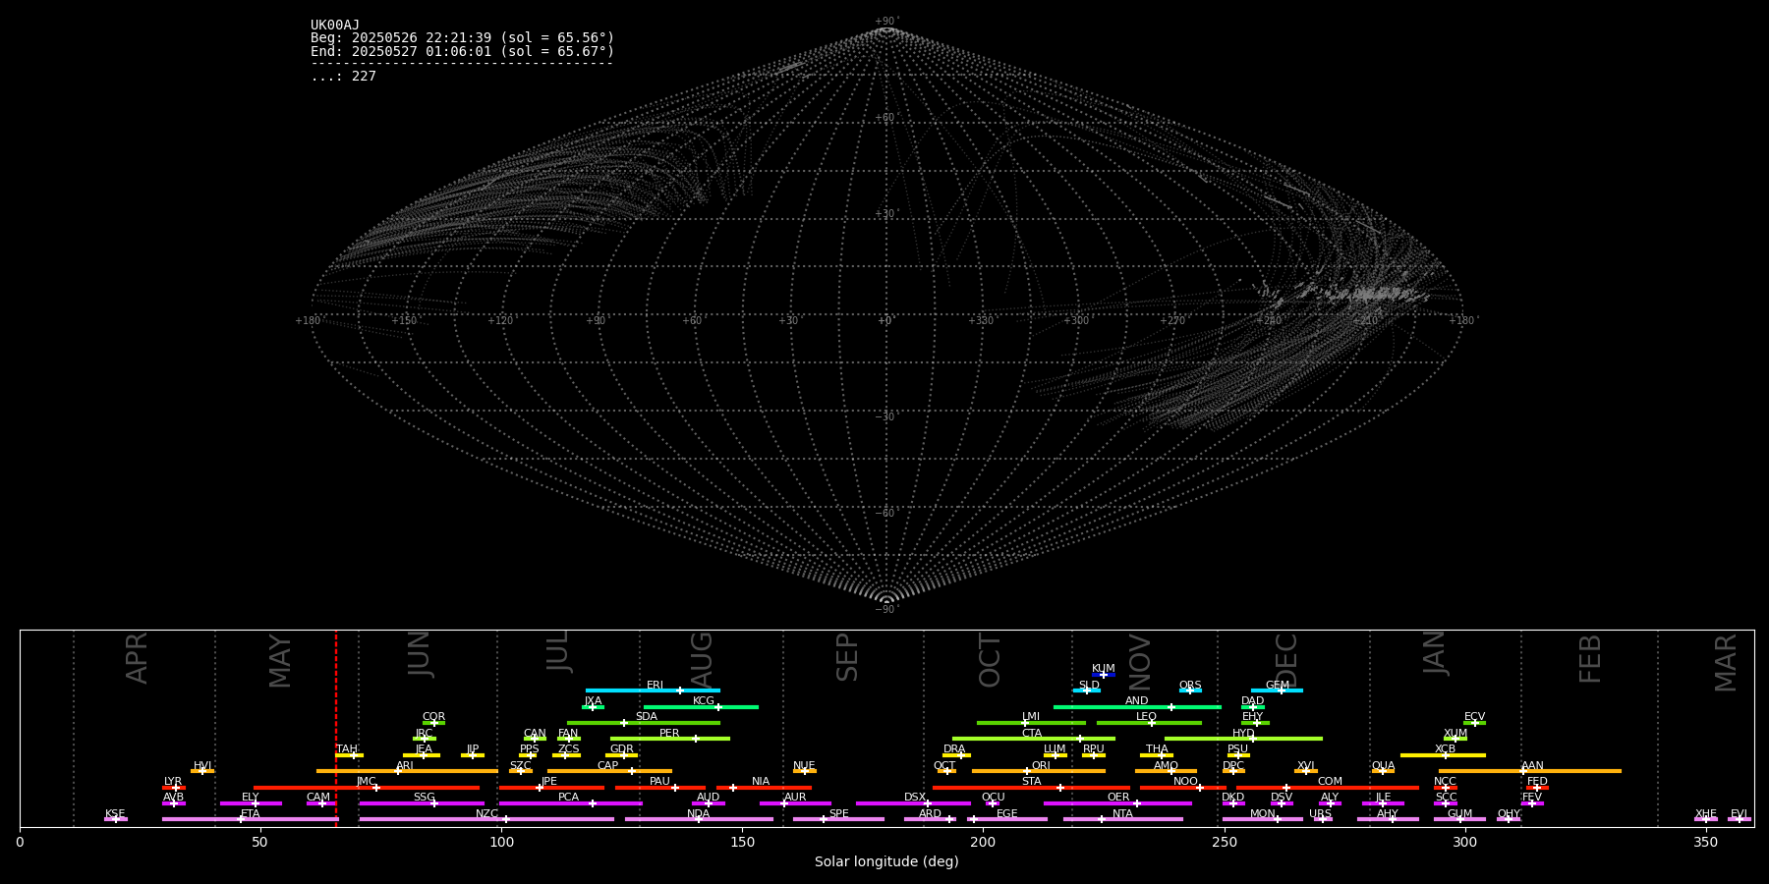Click the 350 tick on the solar longitude axis
1769x884 pixels.
1705,842
